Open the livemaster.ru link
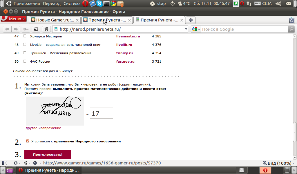This screenshot has width=297, height=174. (128, 36)
